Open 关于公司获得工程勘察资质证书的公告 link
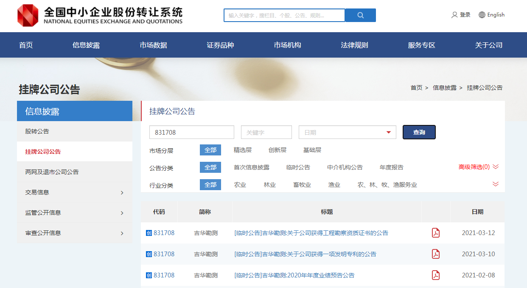The image size is (527, 288). (x=311, y=233)
